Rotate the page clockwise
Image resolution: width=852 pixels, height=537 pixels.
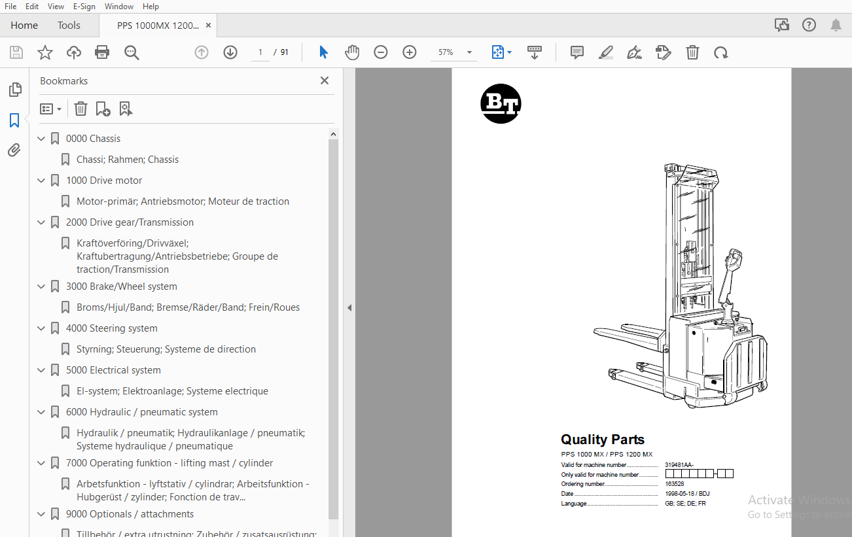click(x=721, y=52)
